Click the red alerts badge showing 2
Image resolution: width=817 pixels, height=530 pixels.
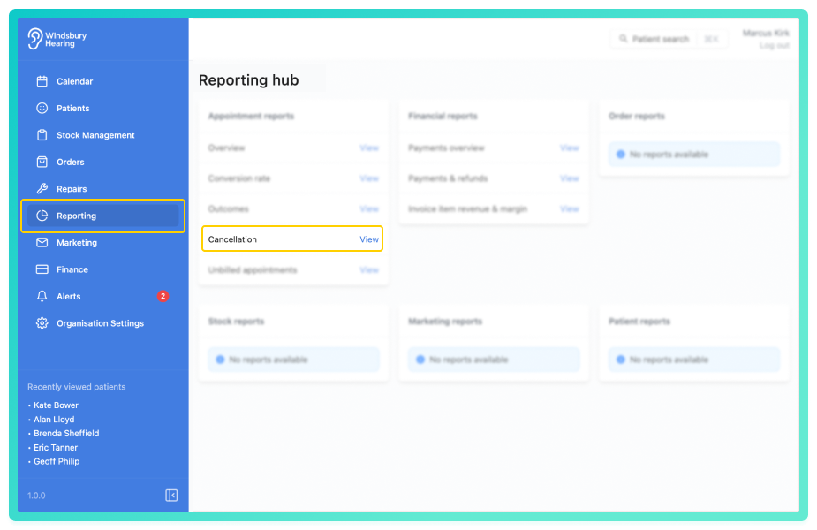(x=163, y=296)
